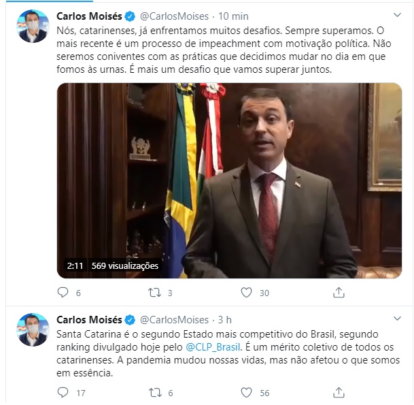
Task: Reply to the Santa Catarina ranking tweet
Action: click(x=63, y=393)
